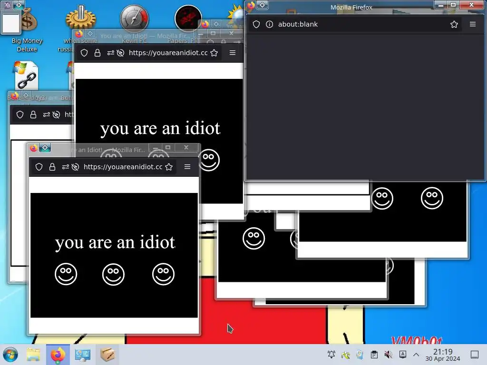The image size is (487, 365).
Task: Click shield icon in middle youareanidiot window
Action: coord(84,53)
